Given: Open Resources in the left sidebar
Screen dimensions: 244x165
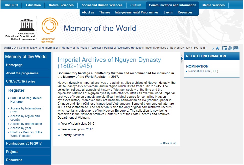Looking at the screenshot, I should click(14, 160).
